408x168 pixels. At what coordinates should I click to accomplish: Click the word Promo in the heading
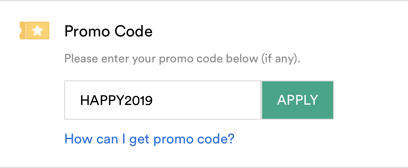[x=87, y=31]
